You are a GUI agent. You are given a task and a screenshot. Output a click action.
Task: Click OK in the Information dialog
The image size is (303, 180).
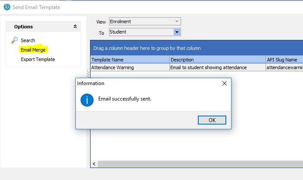[212, 120]
